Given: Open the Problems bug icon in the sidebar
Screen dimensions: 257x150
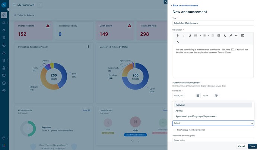Looking at the screenshot, I should point(4,30).
